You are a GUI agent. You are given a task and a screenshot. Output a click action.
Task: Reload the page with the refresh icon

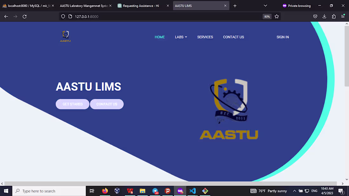[x=24, y=16]
